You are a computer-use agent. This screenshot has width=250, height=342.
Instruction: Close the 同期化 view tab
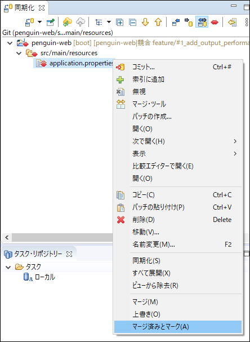tap(42, 8)
